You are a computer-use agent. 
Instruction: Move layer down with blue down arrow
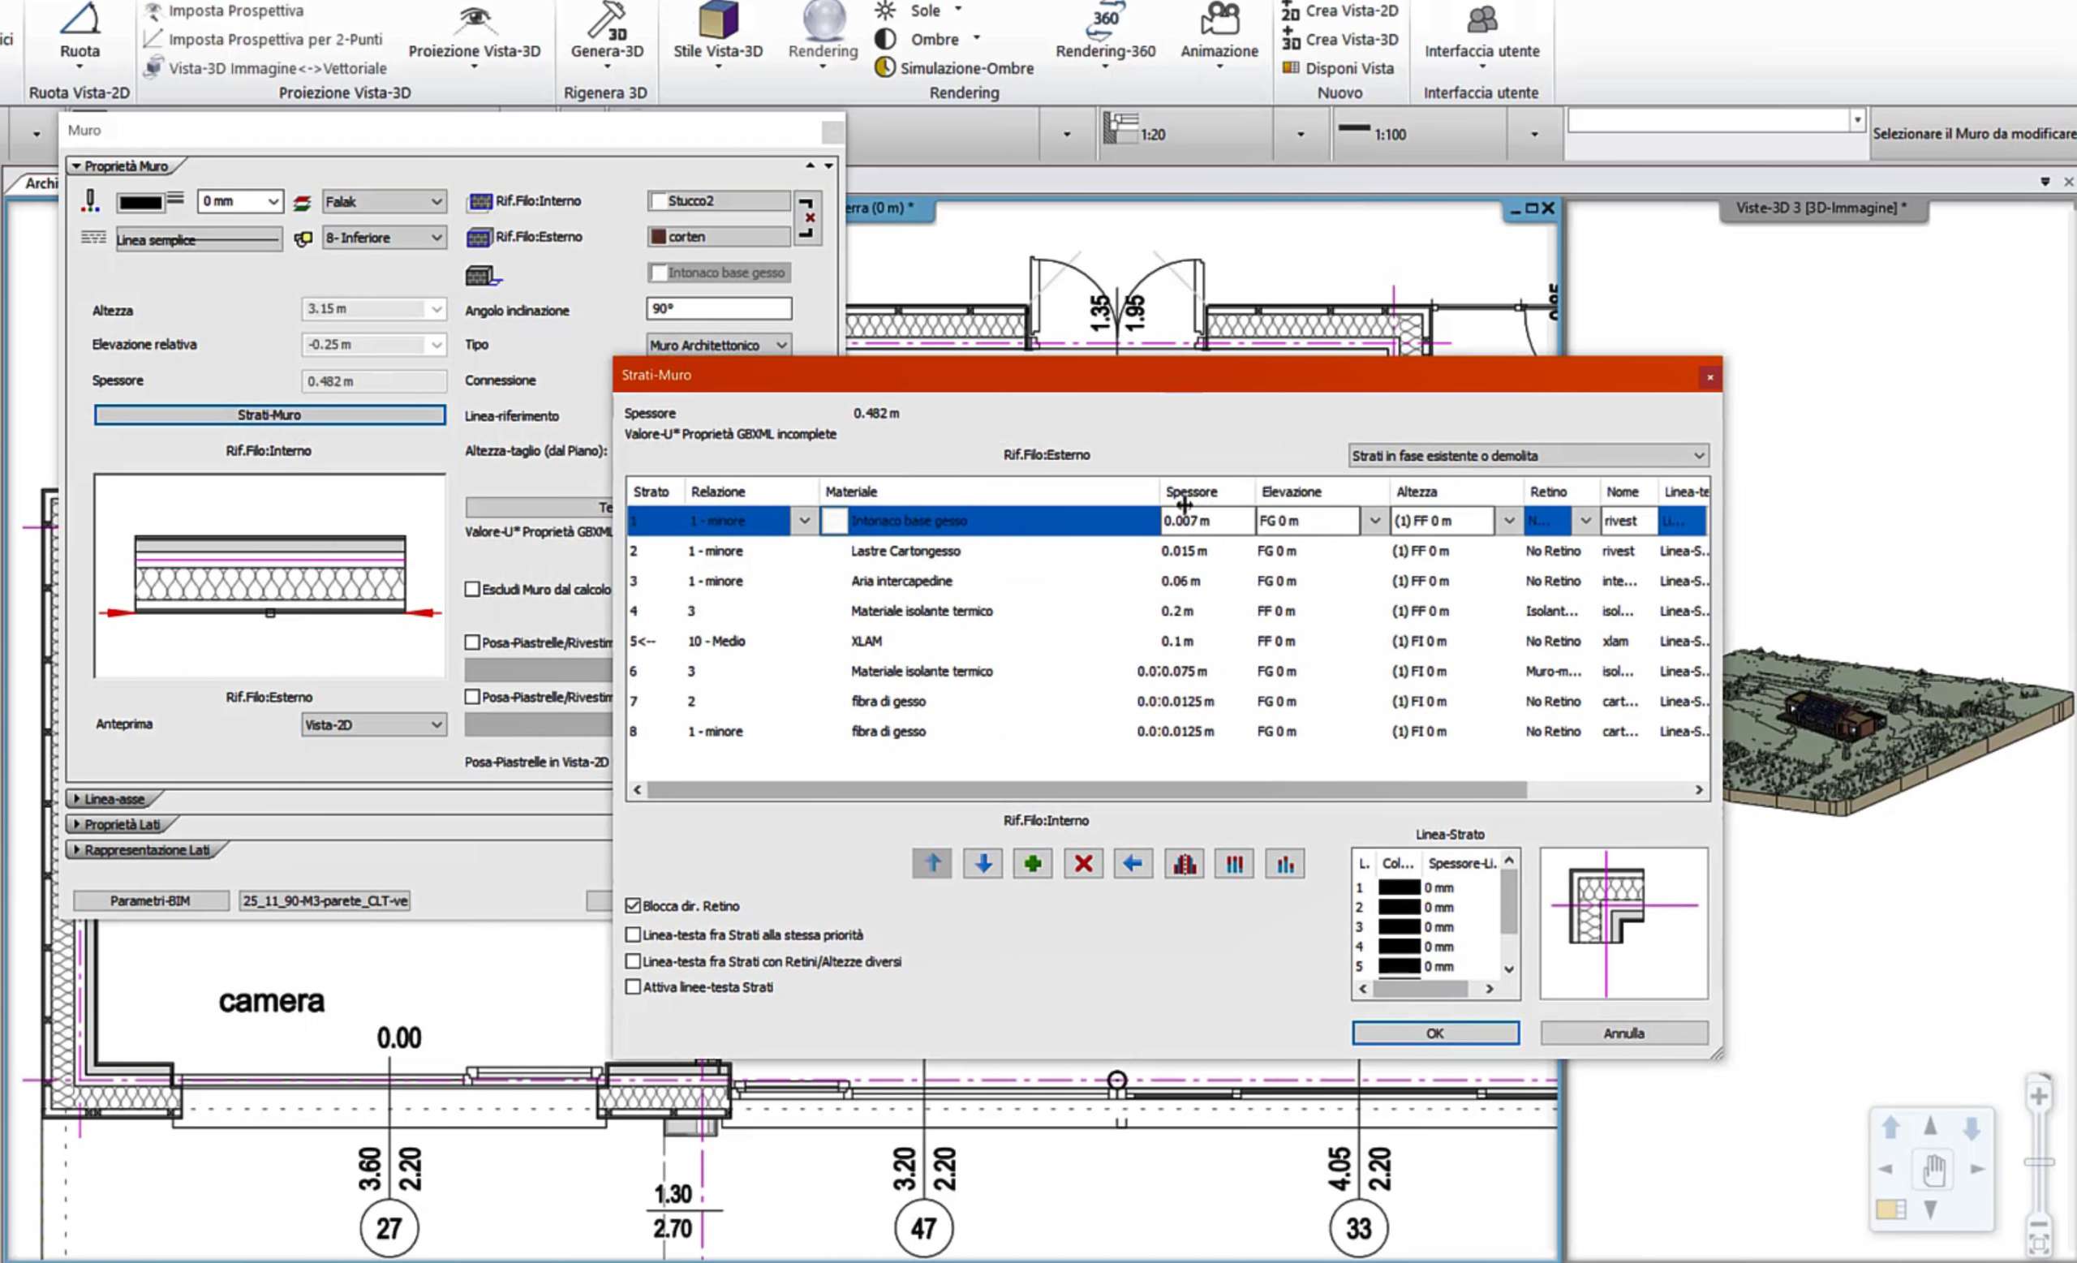coord(983,864)
